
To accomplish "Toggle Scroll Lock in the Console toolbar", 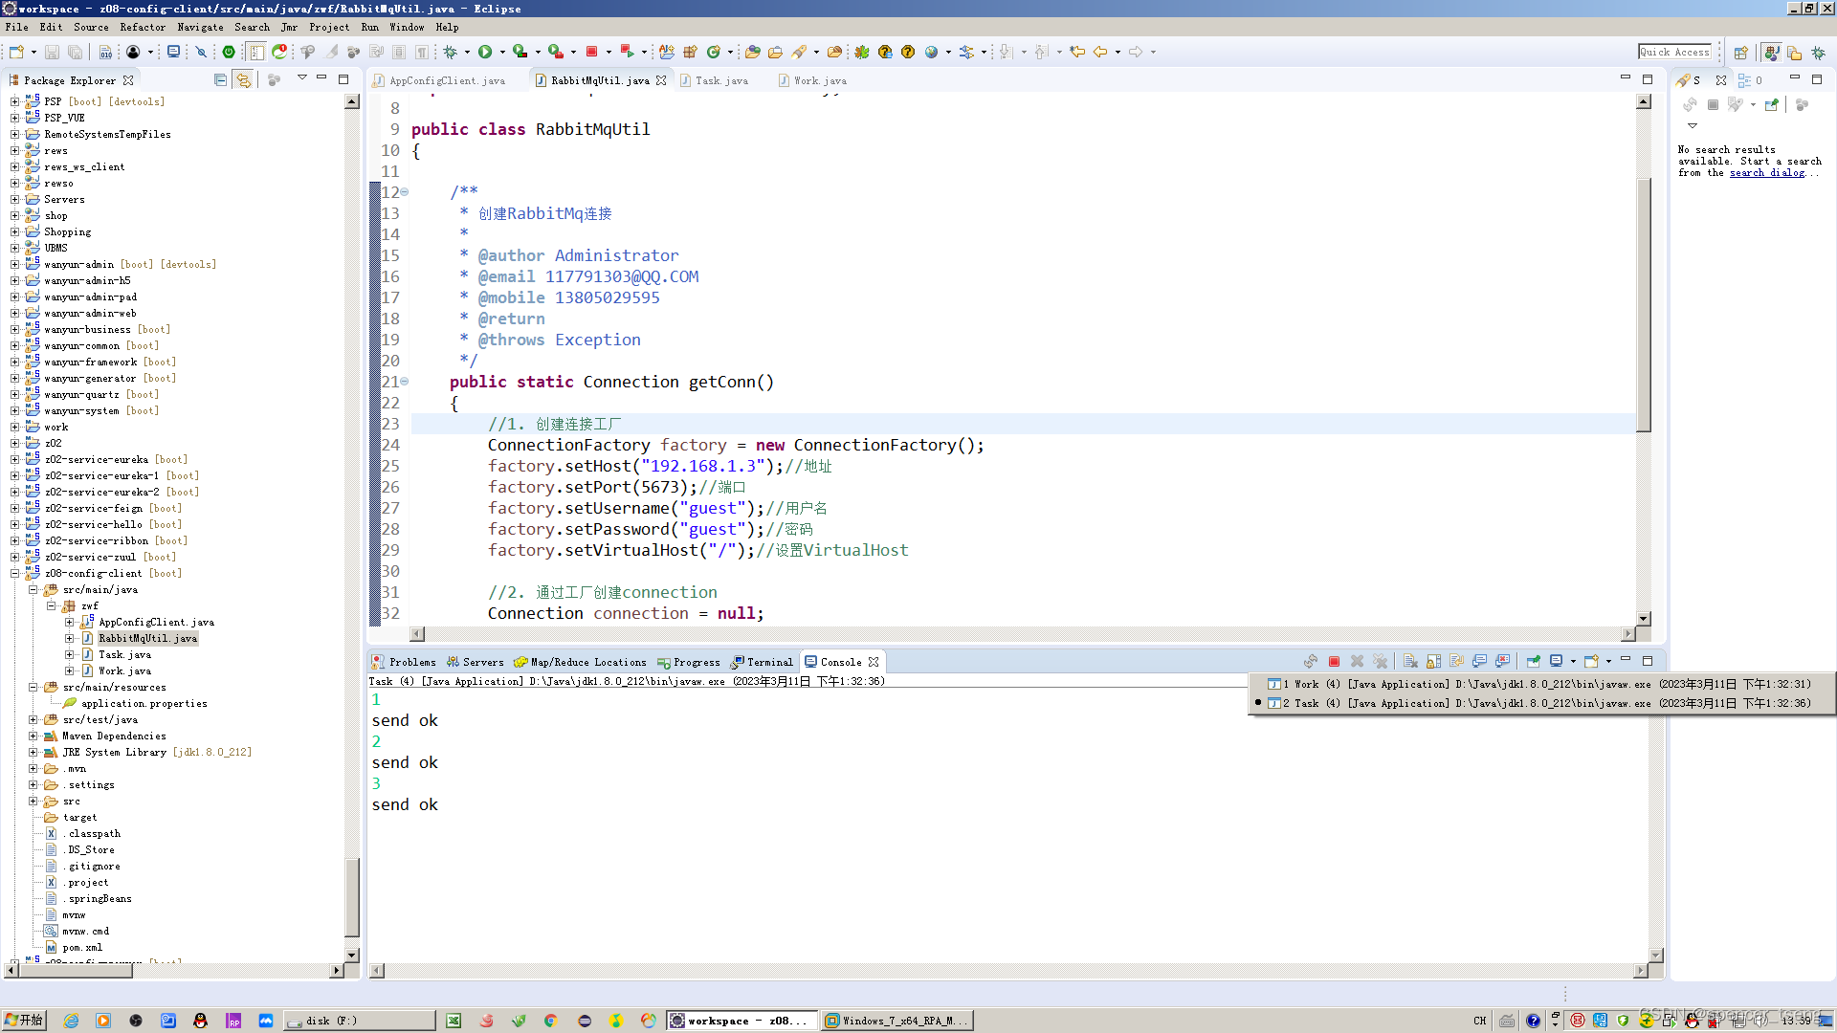I will pyautogui.click(x=1433, y=661).
